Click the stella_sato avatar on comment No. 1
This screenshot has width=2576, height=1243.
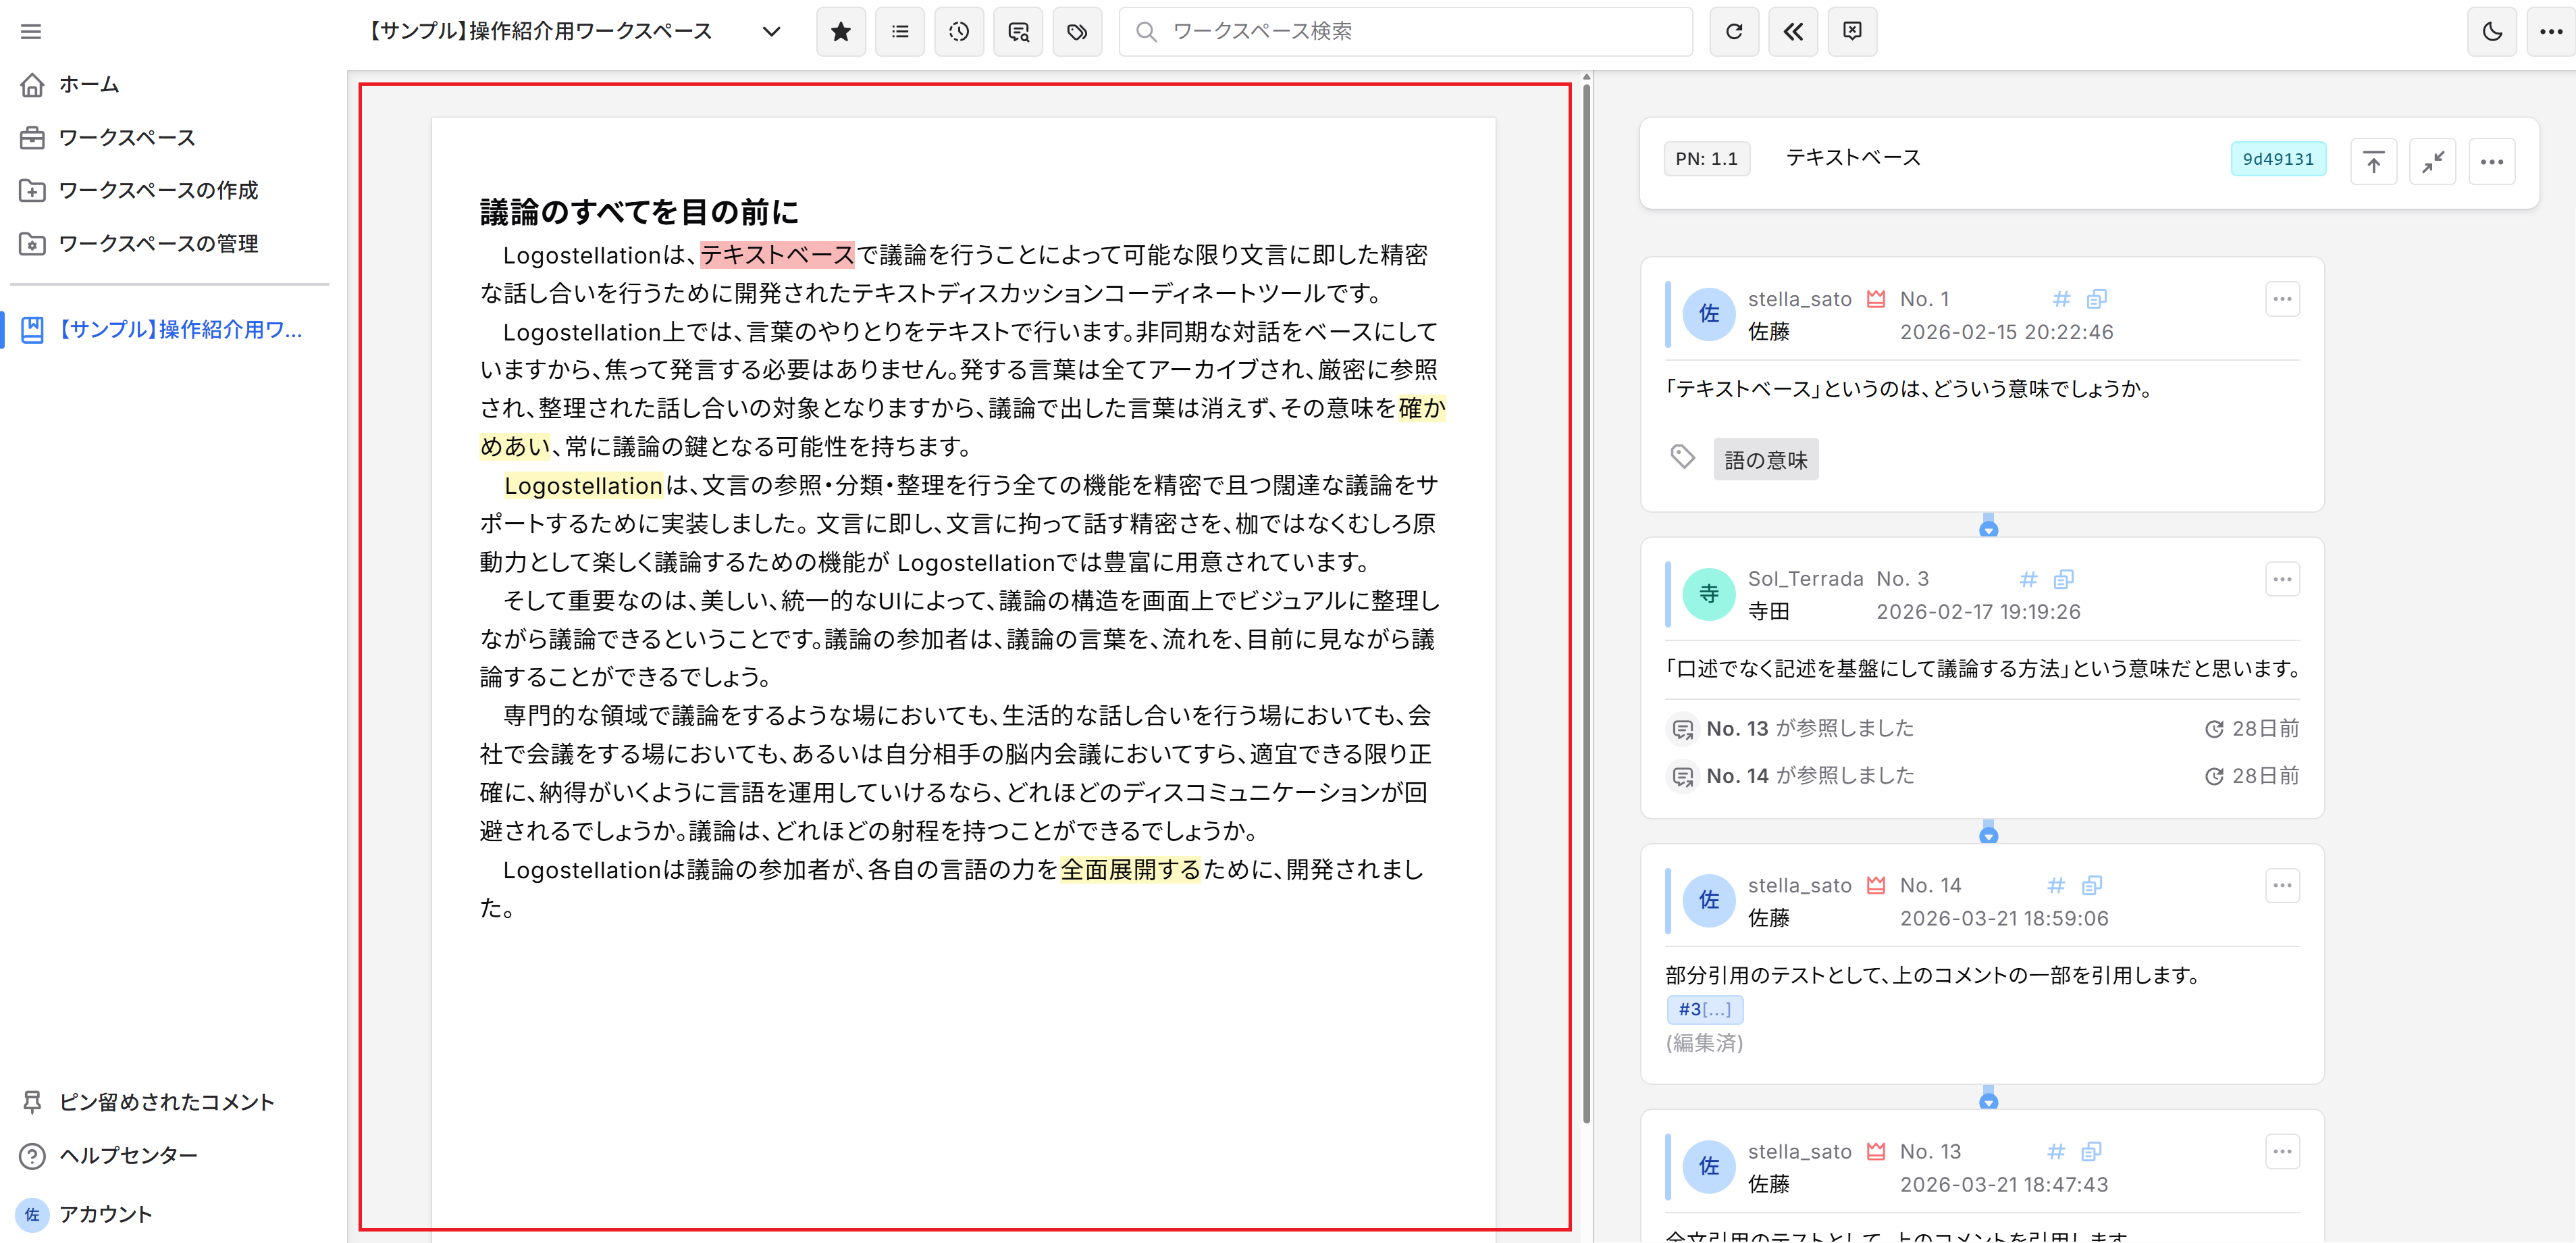click(1709, 314)
